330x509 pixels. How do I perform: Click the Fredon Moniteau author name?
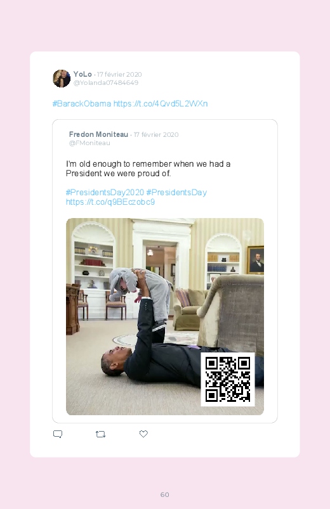98,134
